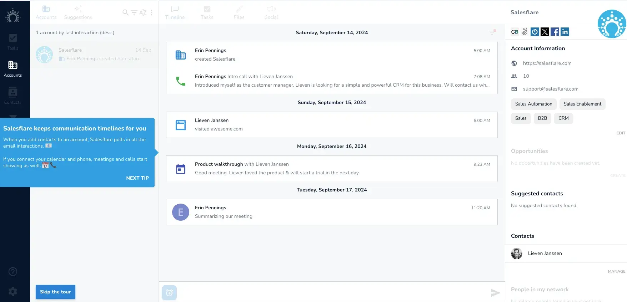This screenshot has height=302, width=627.
Task: Click the Skip the tour button
Action: coord(55,292)
